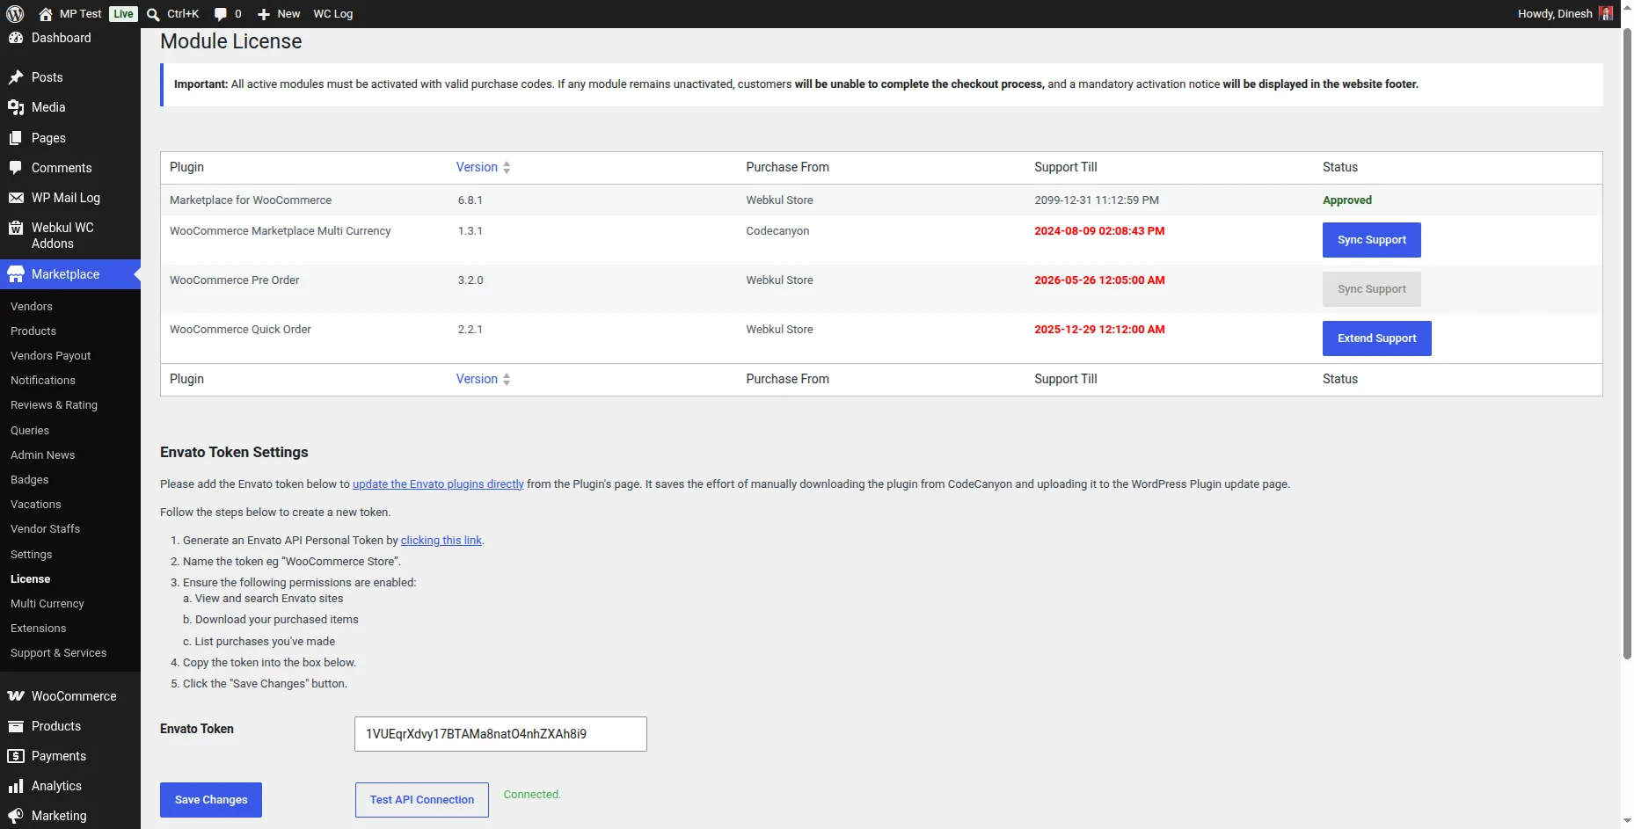The image size is (1634, 829).
Task: Click the Media icon in sidebar
Action: tap(16, 107)
